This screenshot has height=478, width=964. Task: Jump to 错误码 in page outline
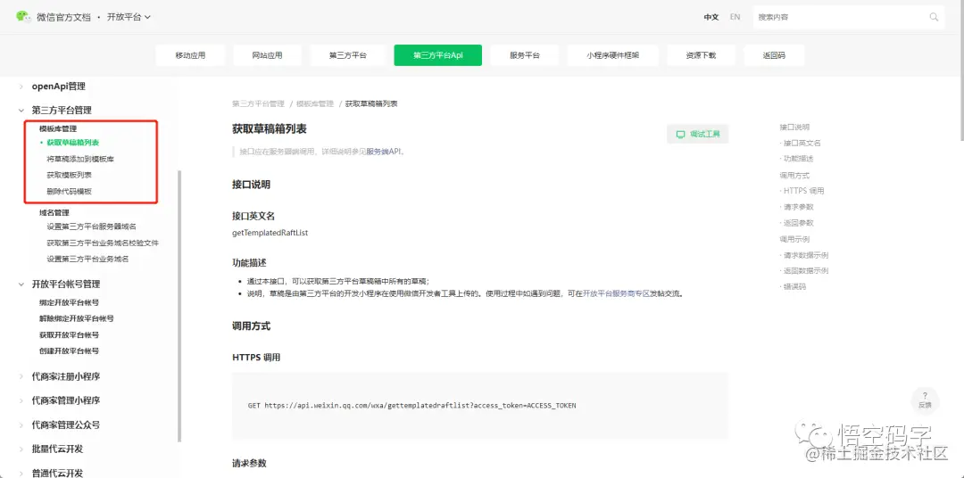point(794,287)
